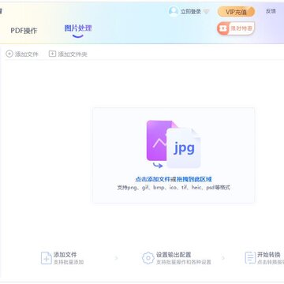The height and width of the screenshot is (284, 284).
Task: Click the 限时特惠 coupon banner
Action: pyautogui.click(x=236, y=28)
